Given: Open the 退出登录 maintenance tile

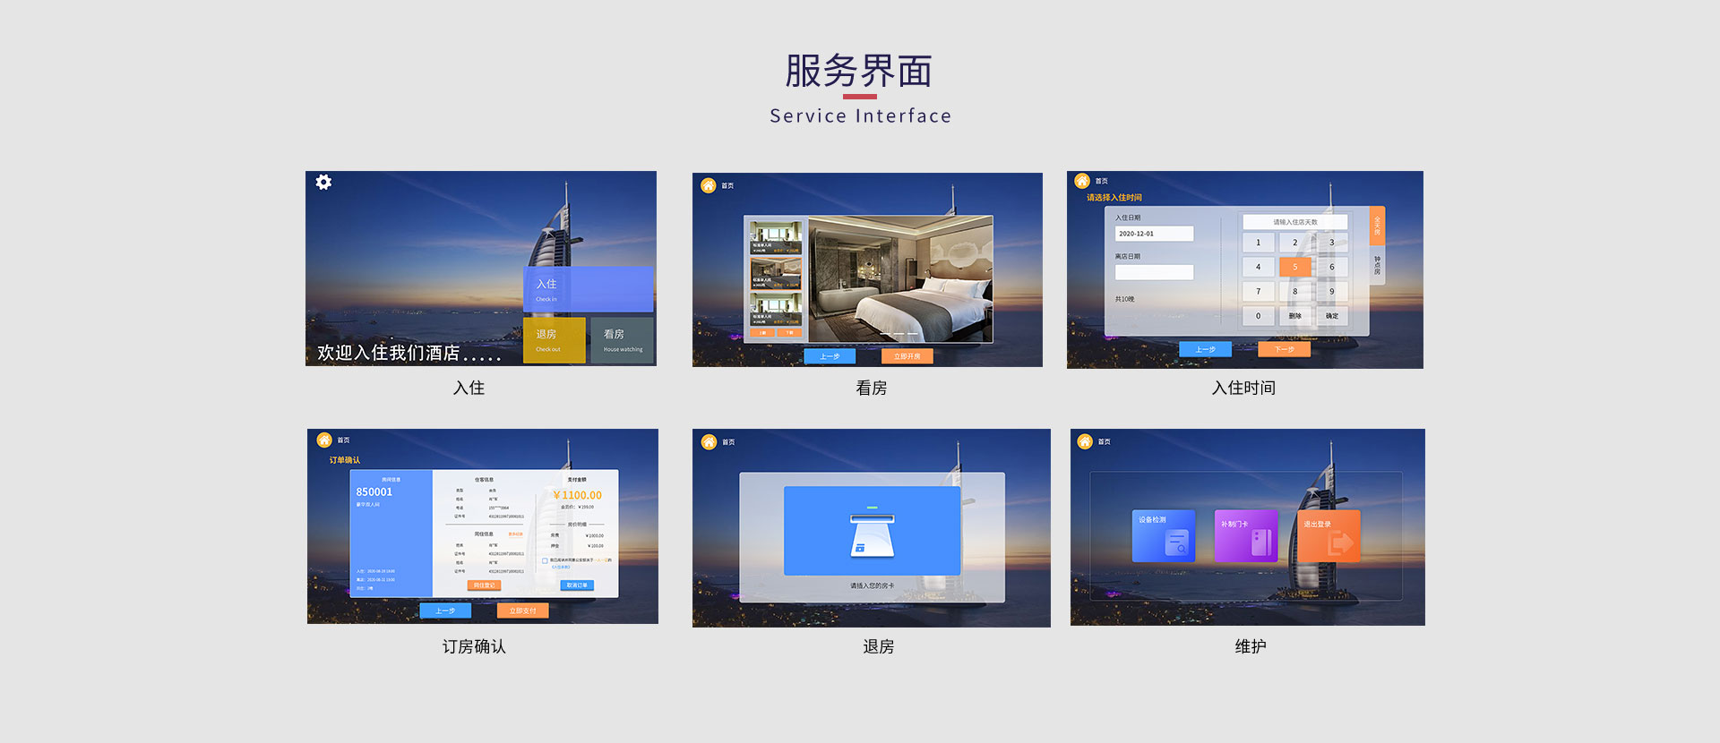Looking at the screenshot, I should pos(1329,536).
